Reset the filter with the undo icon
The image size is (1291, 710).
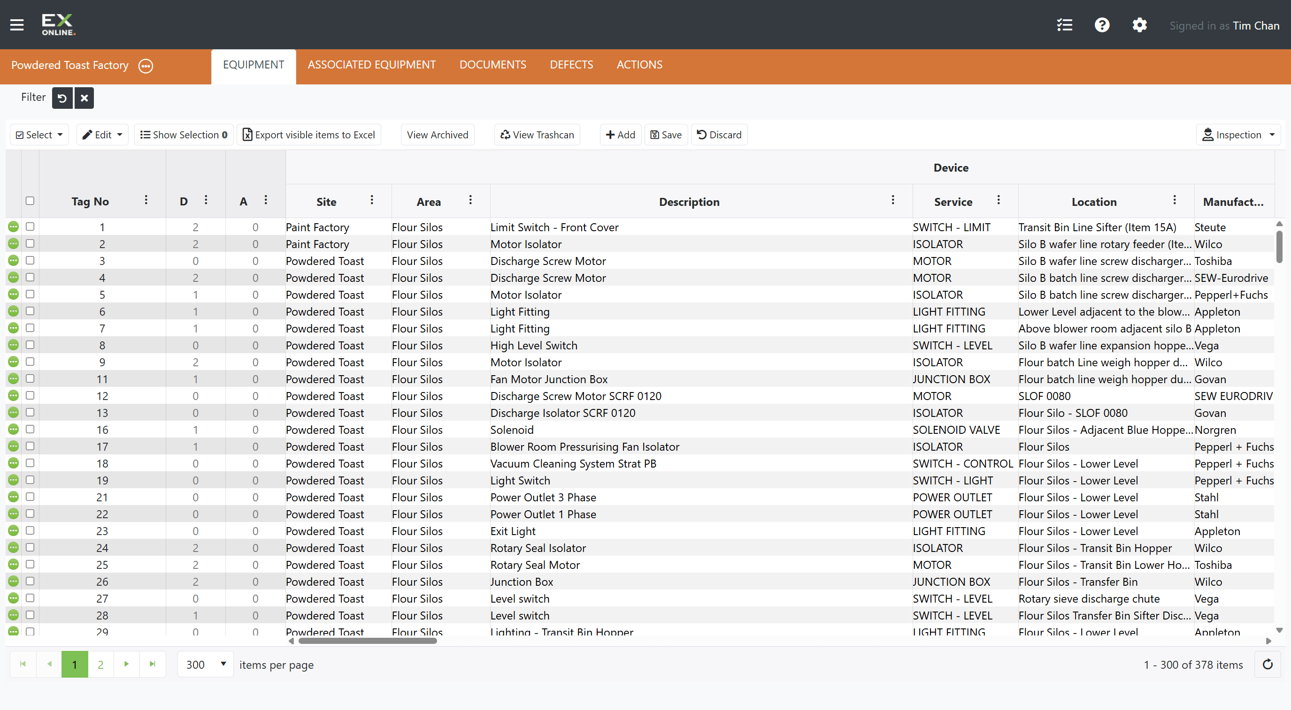(x=62, y=98)
